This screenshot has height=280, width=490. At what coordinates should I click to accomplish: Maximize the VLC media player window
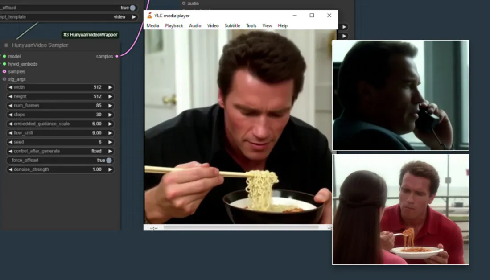[312, 15]
